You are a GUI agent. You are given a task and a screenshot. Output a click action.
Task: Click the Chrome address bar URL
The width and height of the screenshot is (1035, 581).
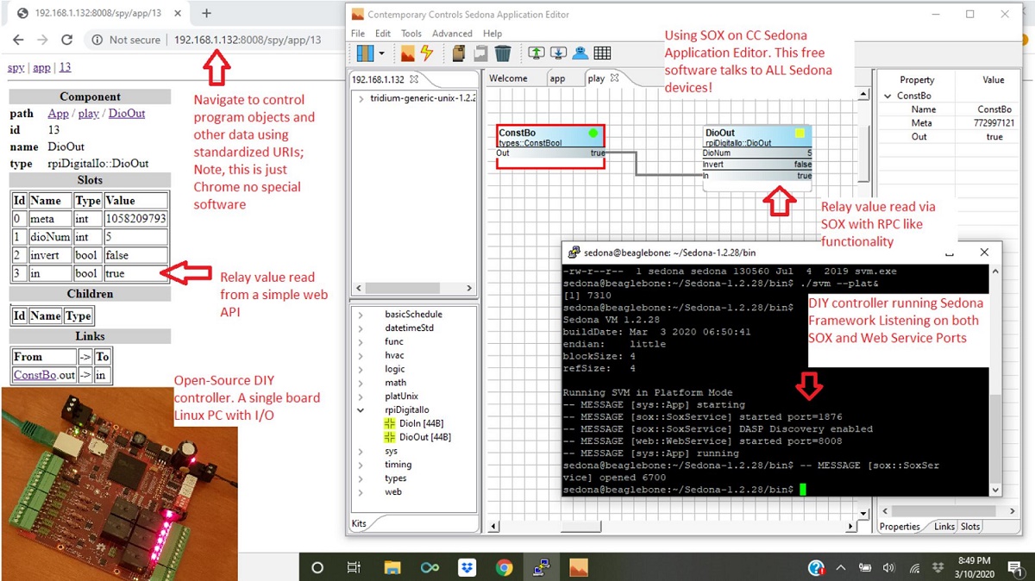pos(248,40)
